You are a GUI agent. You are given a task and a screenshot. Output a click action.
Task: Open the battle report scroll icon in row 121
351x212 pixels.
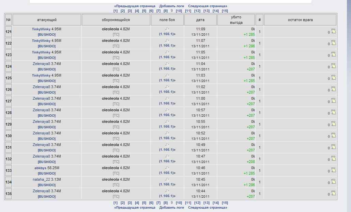[333, 32]
